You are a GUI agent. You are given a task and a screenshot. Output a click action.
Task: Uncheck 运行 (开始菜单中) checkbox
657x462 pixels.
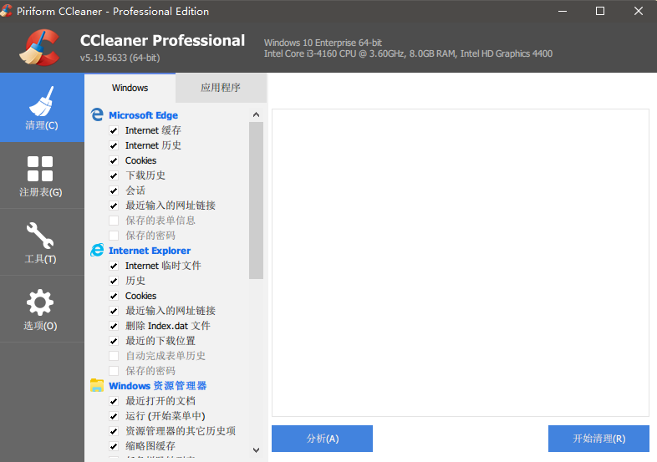click(x=114, y=416)
